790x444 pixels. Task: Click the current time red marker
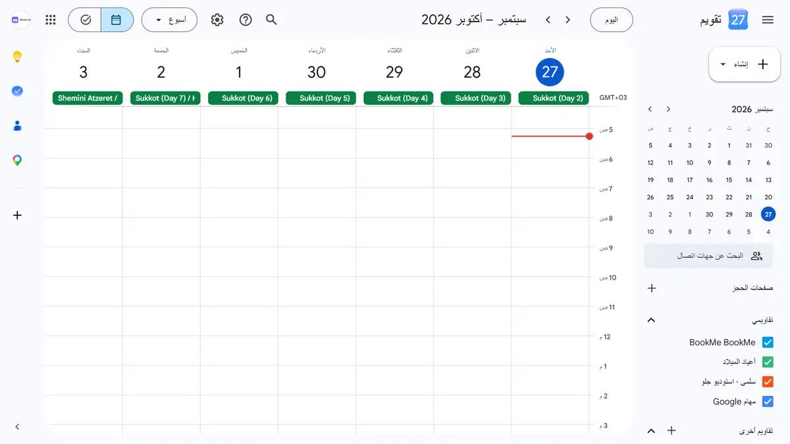tap(589, 136)
